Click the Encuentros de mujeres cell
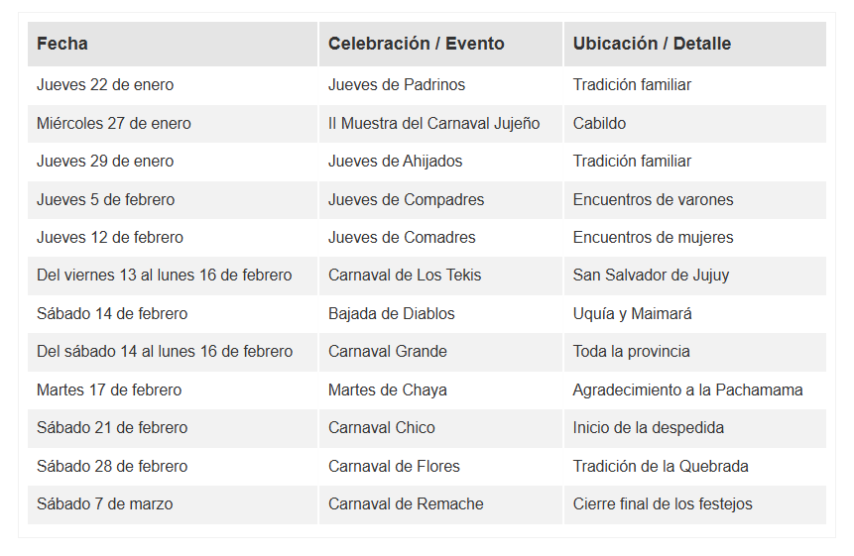854x556 pixels. [653, 238]
